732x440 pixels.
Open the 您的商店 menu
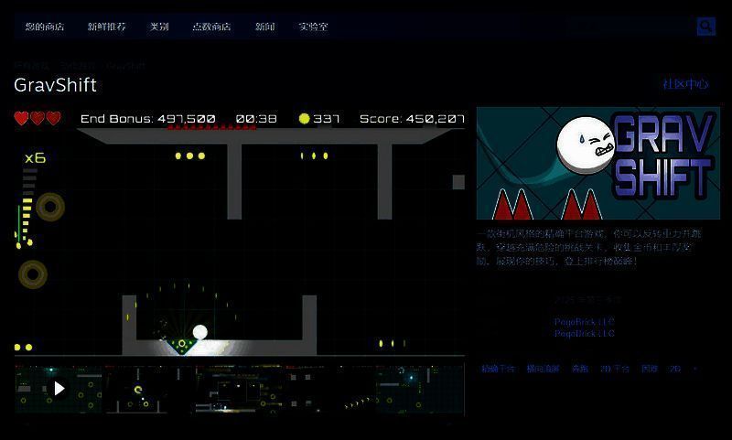point(44,27)
